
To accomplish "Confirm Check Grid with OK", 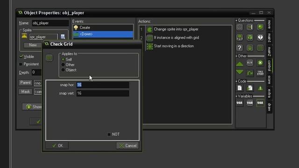I will (57, 146).
